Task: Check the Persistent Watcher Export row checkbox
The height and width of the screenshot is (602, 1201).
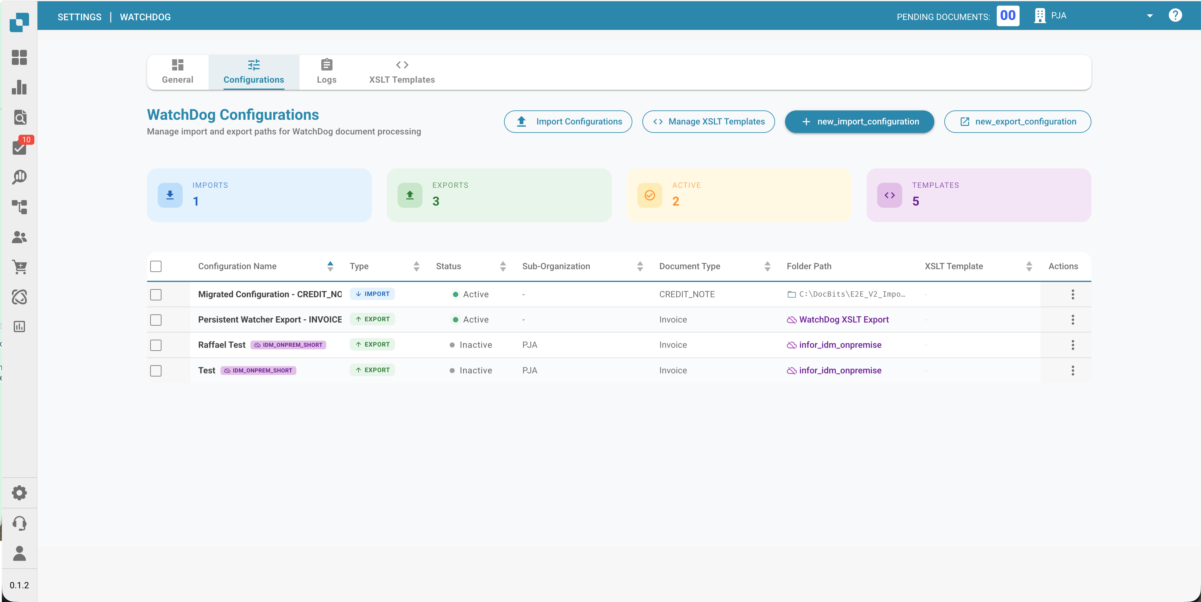Action: click(156, 319)
